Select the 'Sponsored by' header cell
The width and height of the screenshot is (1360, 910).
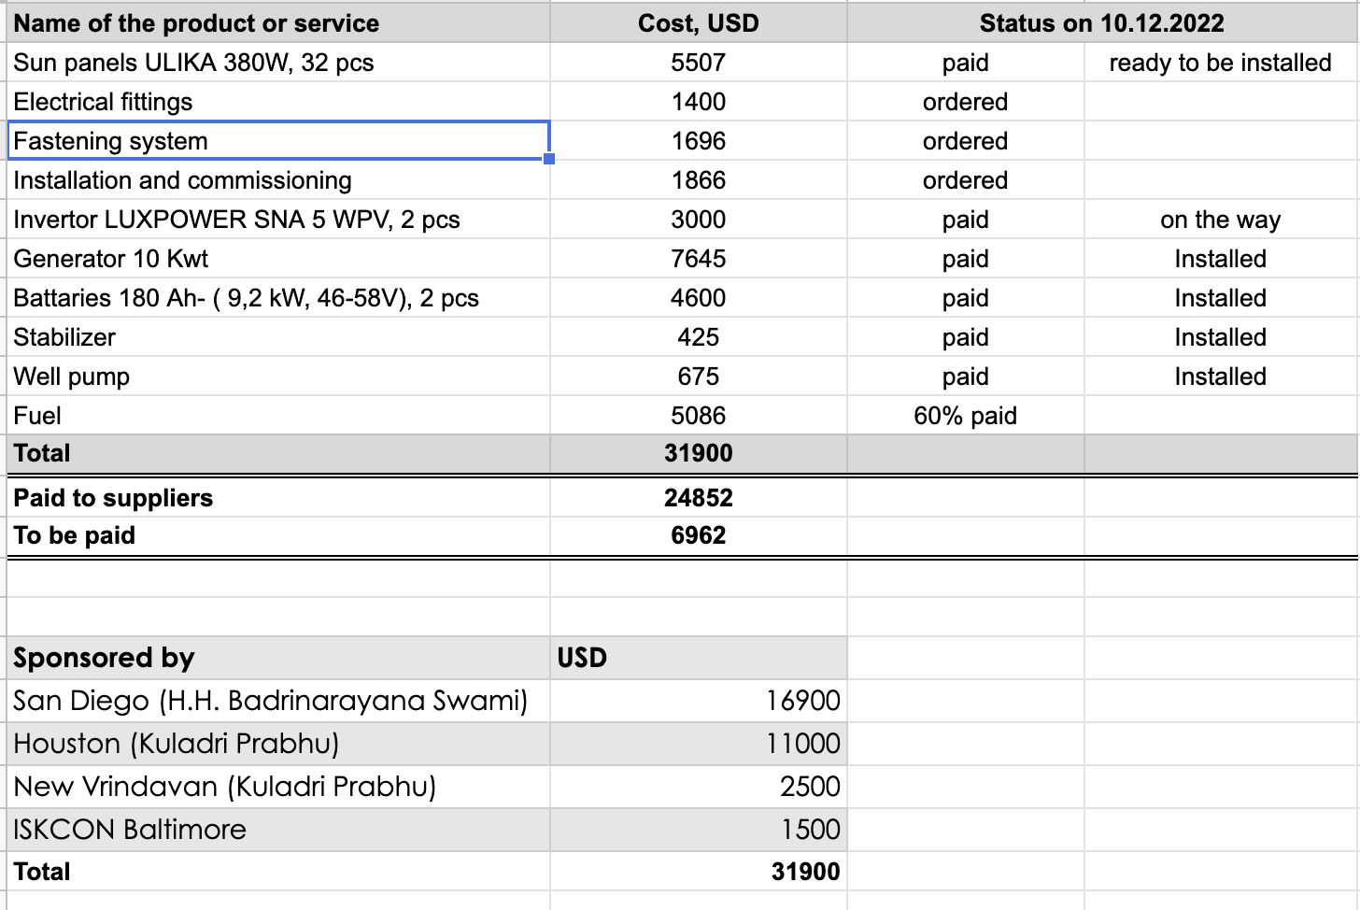tap(278, 658)
